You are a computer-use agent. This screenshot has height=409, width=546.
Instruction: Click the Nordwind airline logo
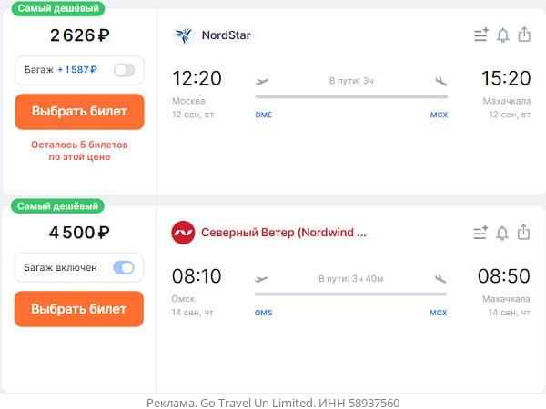pos(184,233)
